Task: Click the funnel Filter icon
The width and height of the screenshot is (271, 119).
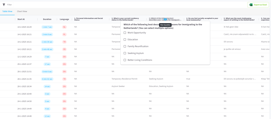Action: pos(4,5)
